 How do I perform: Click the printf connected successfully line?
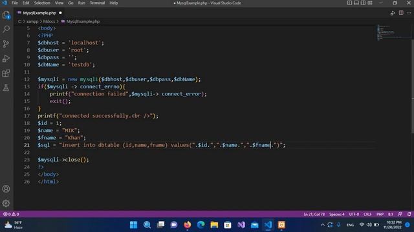coord(98,116)
